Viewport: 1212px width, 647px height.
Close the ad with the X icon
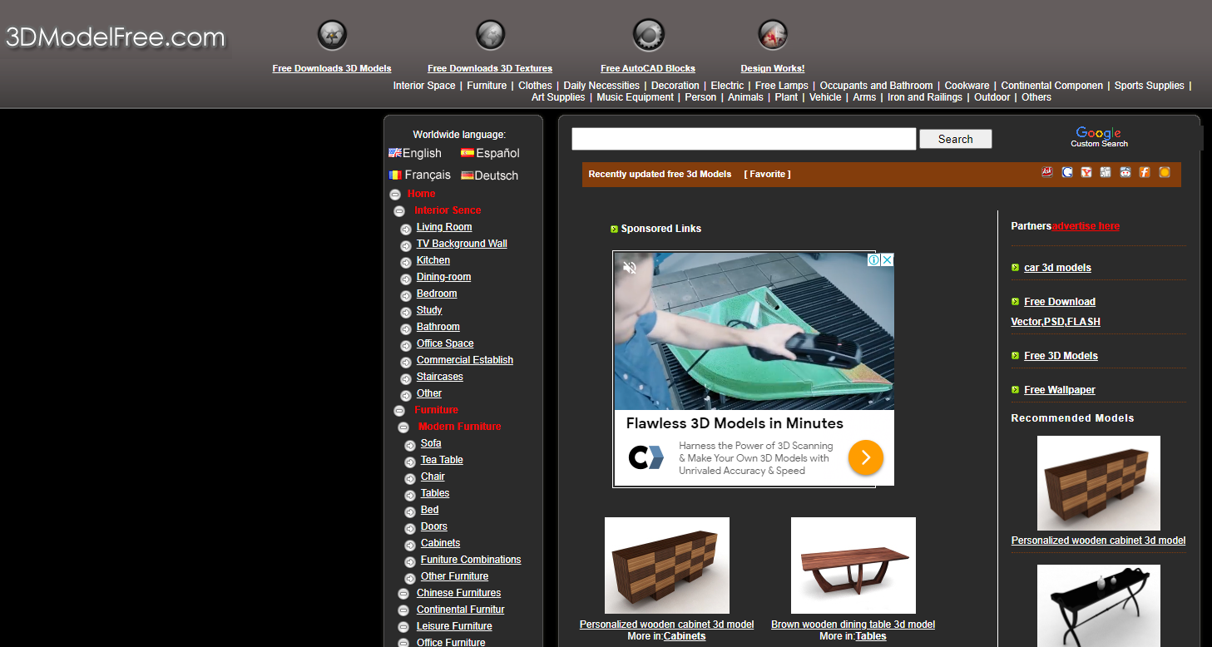pyautogui.click(x=888, y=260)
